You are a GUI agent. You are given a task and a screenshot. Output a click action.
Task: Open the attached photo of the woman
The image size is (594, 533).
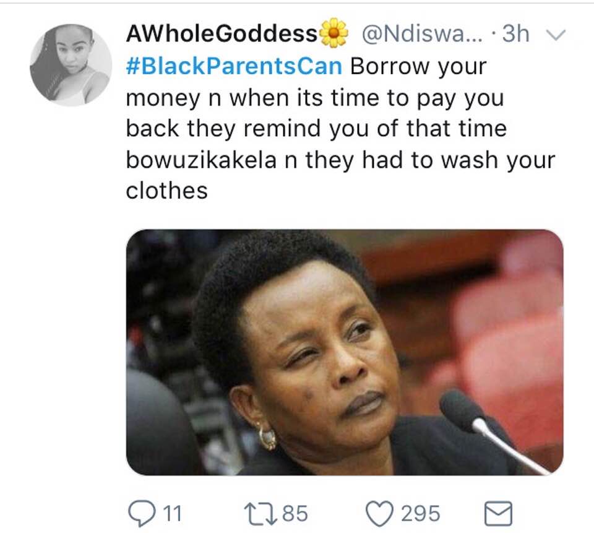[345, 352]
